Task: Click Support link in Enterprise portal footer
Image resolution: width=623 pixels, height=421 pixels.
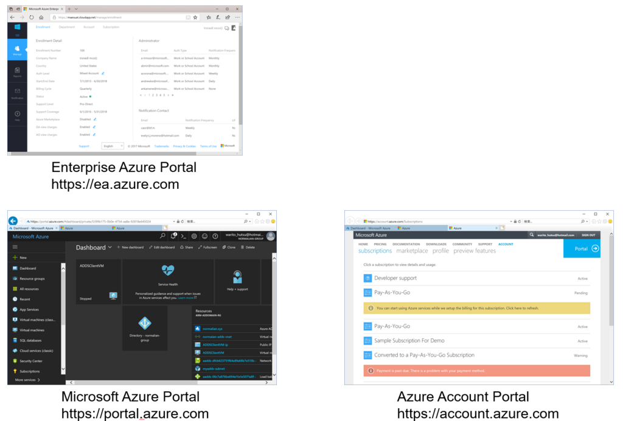Action: pos(84,146)
